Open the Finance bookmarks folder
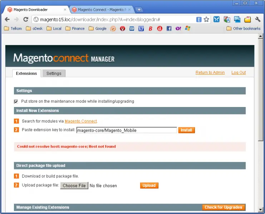 [x=75, y=29]
